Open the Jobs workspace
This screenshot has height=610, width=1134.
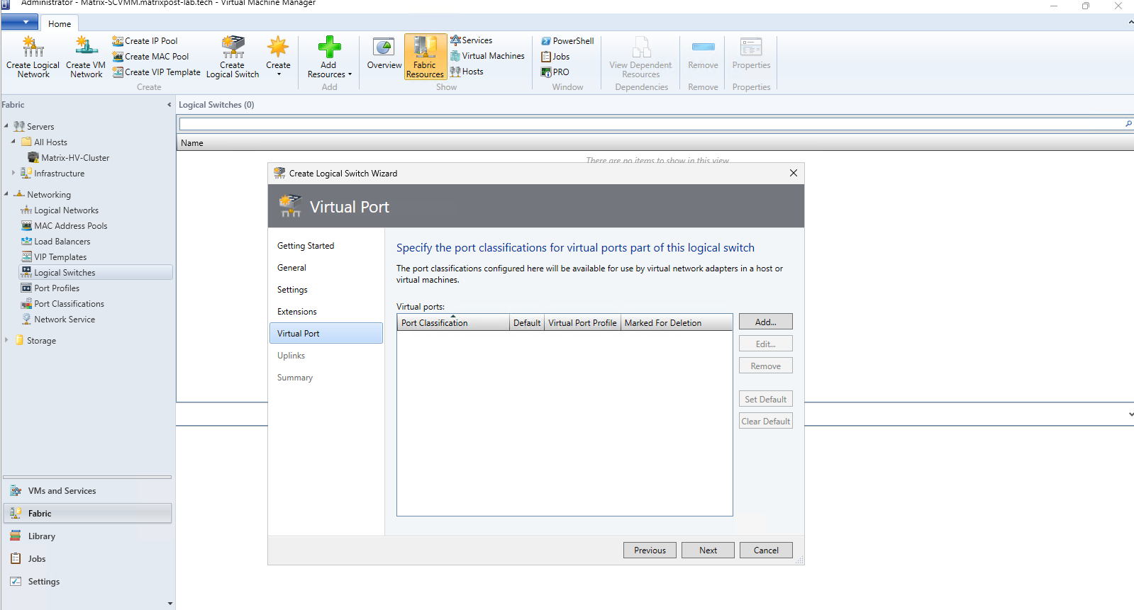tap(87, 559)
